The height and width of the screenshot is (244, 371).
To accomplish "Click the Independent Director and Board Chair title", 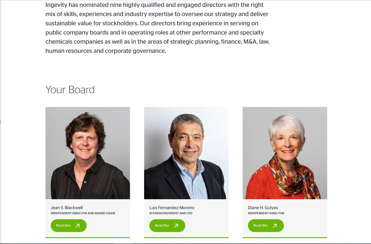I will coord(83,213).
